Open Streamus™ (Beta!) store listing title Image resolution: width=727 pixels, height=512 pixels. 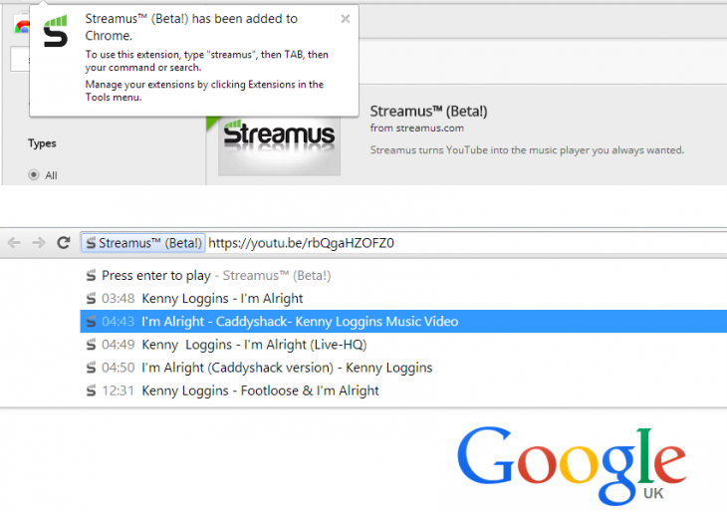click(x=428, y=112)
